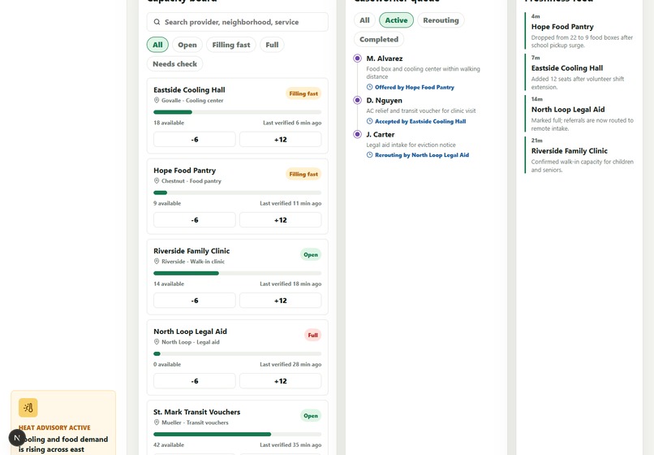The image size is (654, 455).
Task: Click North Loop Legal Aid capacity progress bar
Action: pos(237,354)
